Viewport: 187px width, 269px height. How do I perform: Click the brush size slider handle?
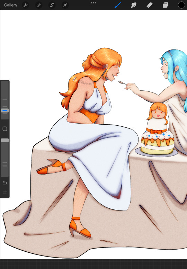[x=5, y=110]
